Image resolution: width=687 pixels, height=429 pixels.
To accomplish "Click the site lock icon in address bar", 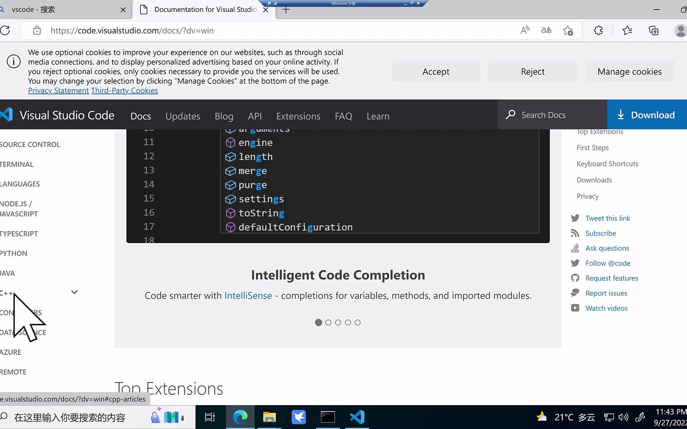I will point(37,31).
